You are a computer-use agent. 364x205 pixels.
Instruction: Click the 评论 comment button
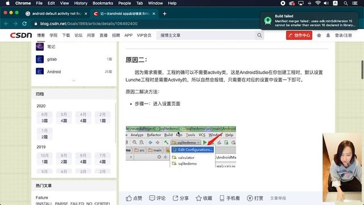(158, 198)
